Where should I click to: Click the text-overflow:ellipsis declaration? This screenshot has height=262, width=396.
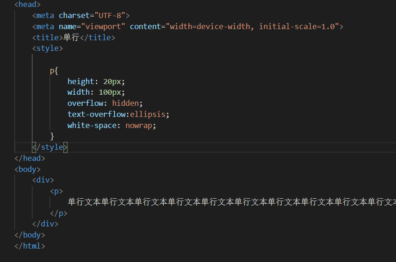click(118, 114)
